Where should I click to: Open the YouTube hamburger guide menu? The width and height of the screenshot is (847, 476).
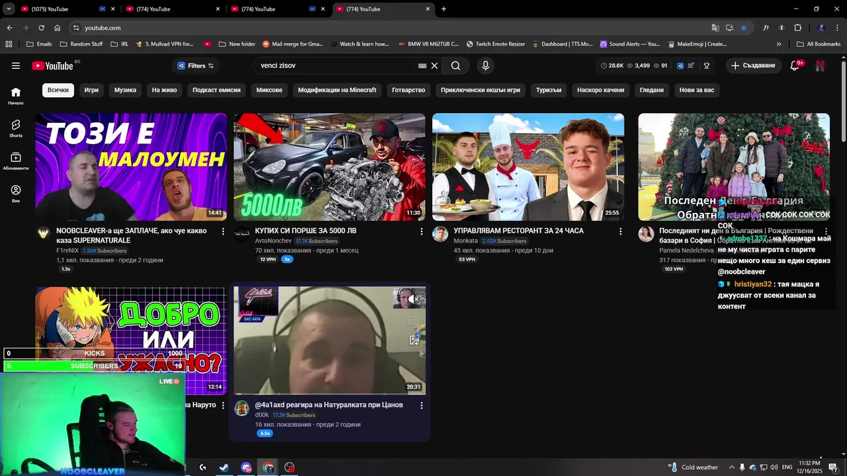pyautogui.click(x=16, y=65)
